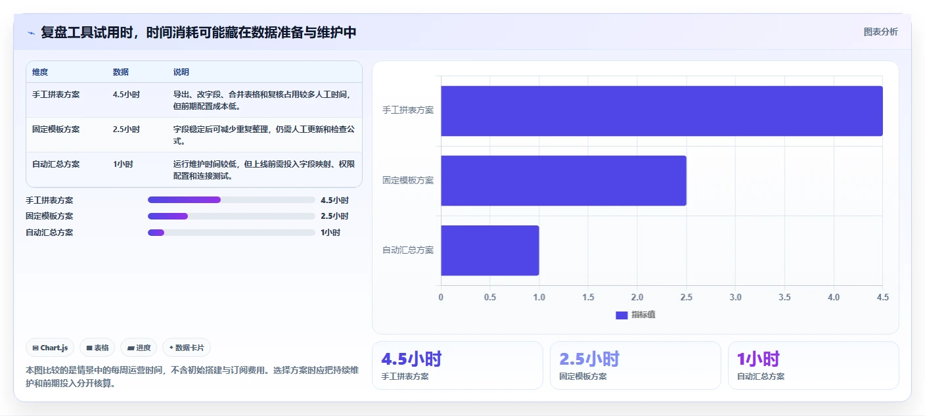Click the 1小时 progress value label
The image size is (925, 416).
click(x=330, y=232)
